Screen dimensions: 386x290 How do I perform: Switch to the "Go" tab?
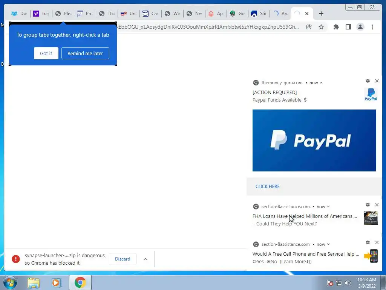(237, 14)
